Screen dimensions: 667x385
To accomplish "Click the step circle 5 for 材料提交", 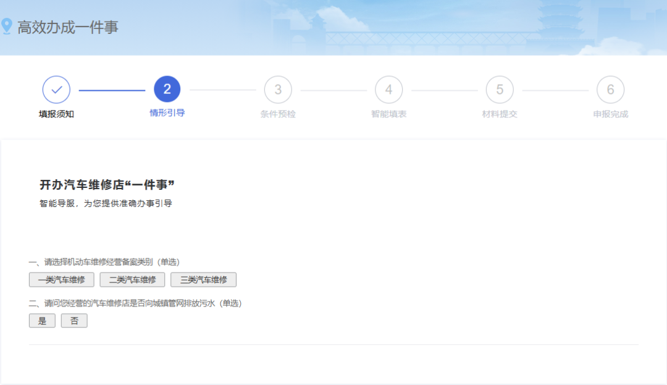I will [500, 89].
